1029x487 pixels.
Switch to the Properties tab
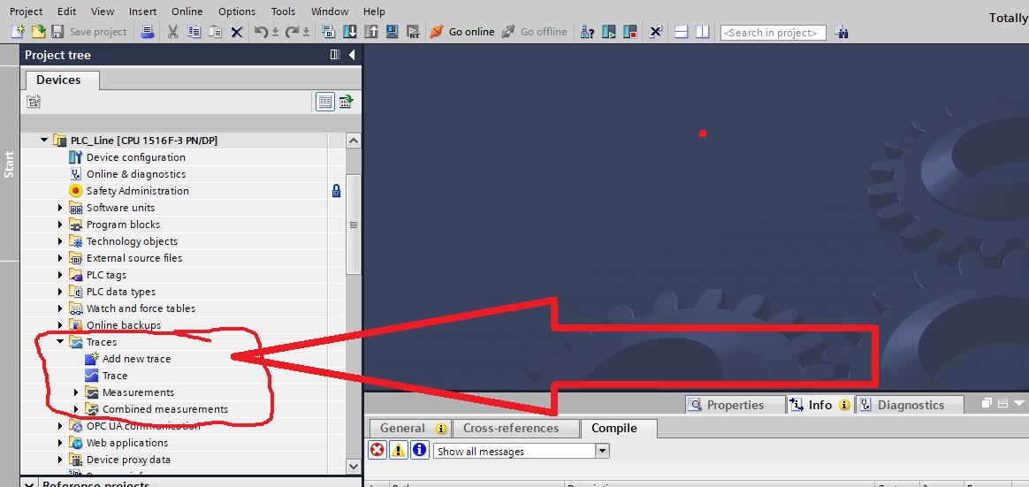pyautogui.click(x=735, y=405)
